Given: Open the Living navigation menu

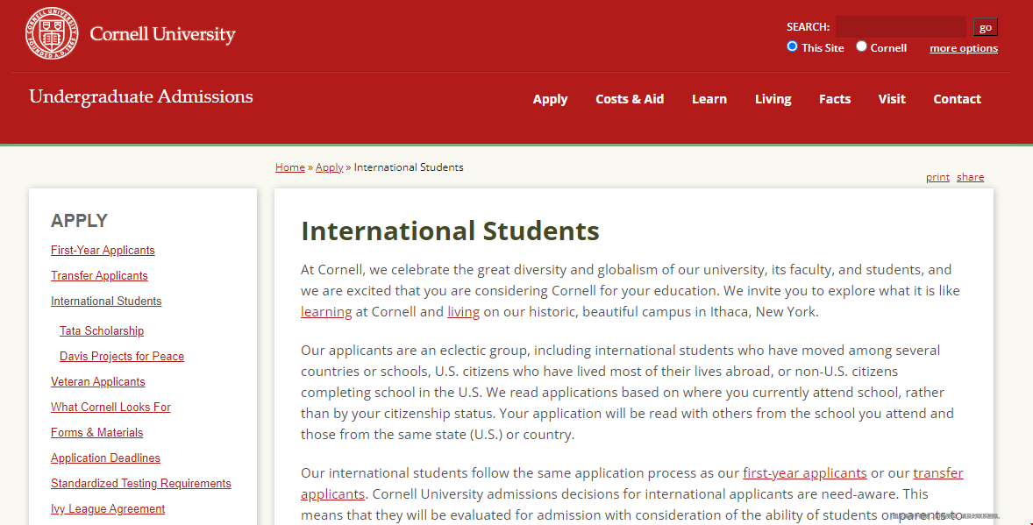Looking at the screenshot, I should point(773,99).
